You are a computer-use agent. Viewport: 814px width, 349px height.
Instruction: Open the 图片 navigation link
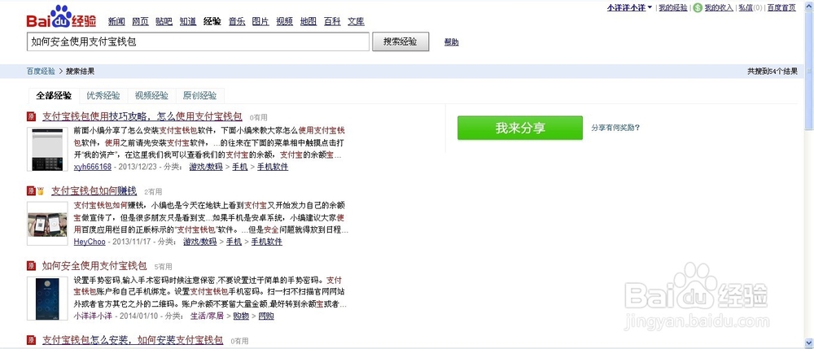[260, 21]
